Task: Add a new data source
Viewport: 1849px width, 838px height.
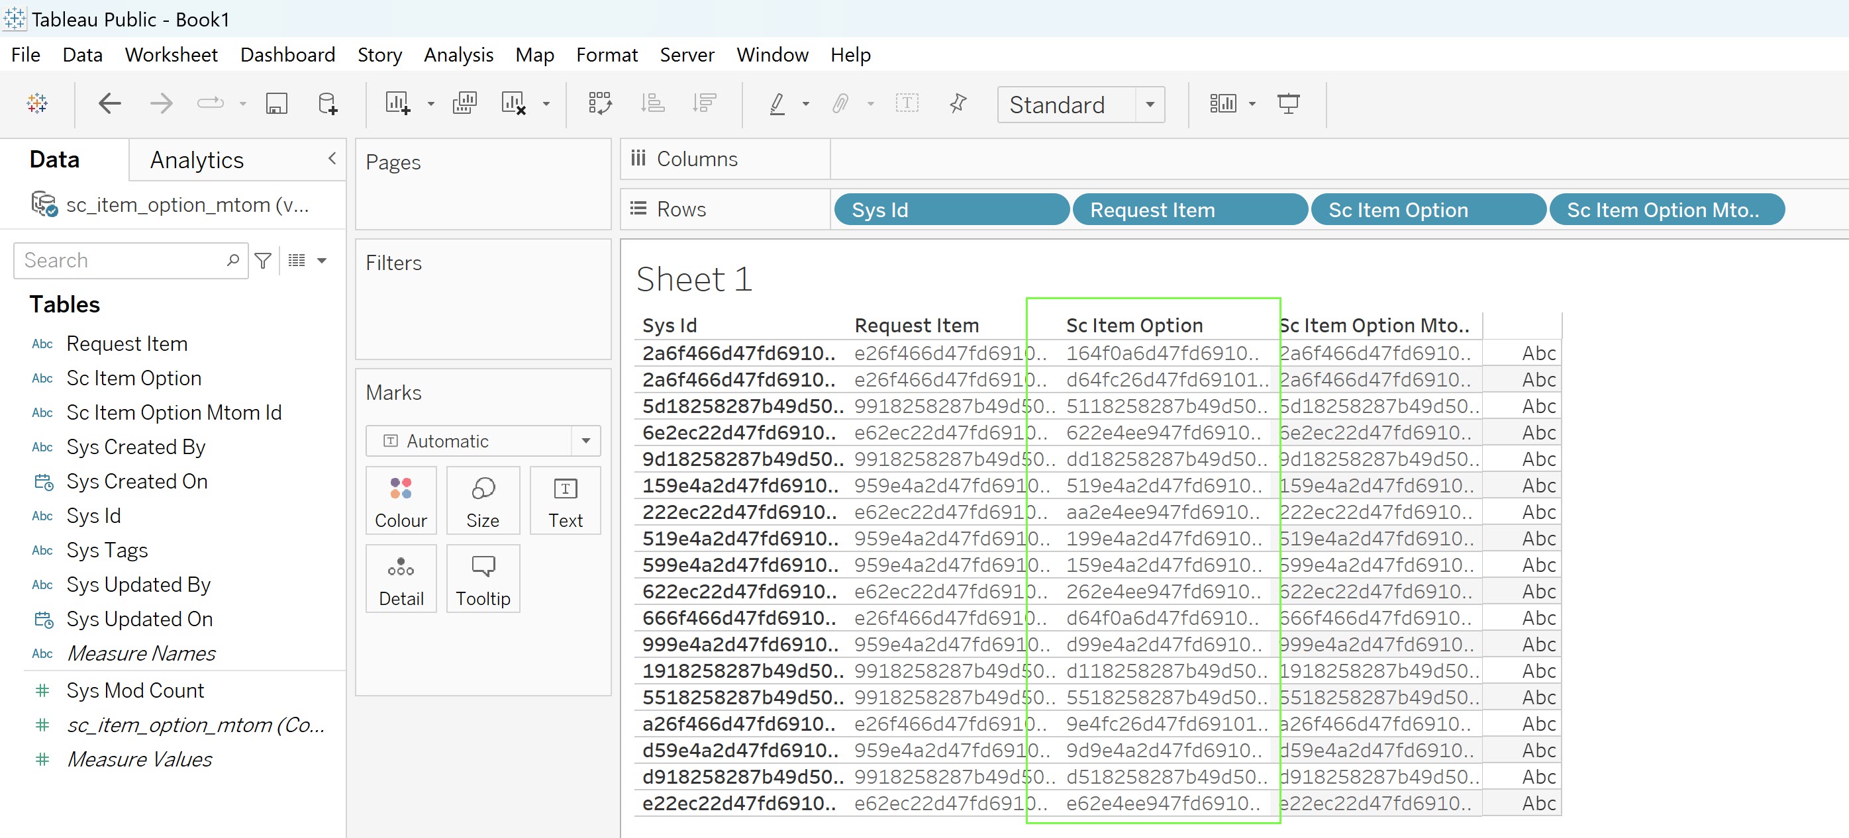Action: (x=327, y=104)
